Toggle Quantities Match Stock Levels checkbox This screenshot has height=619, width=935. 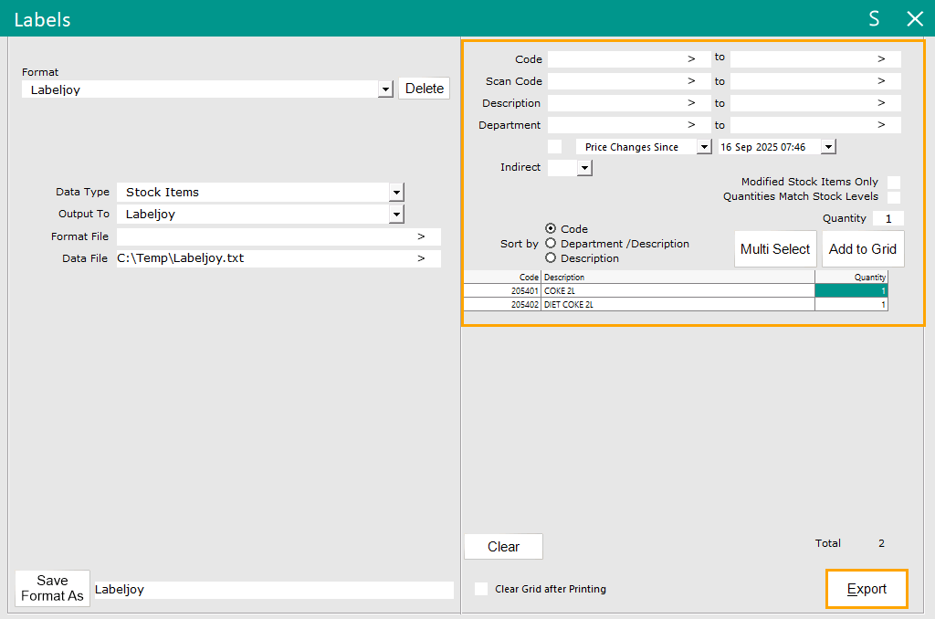tap(894, 197)
